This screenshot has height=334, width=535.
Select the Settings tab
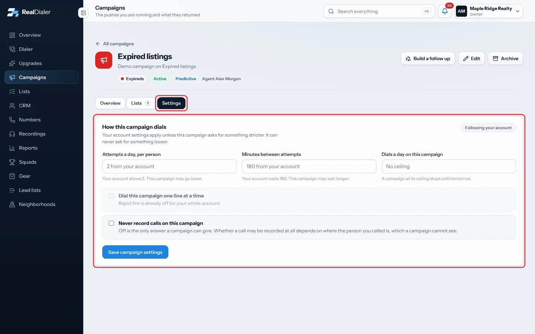coord(171,103)
